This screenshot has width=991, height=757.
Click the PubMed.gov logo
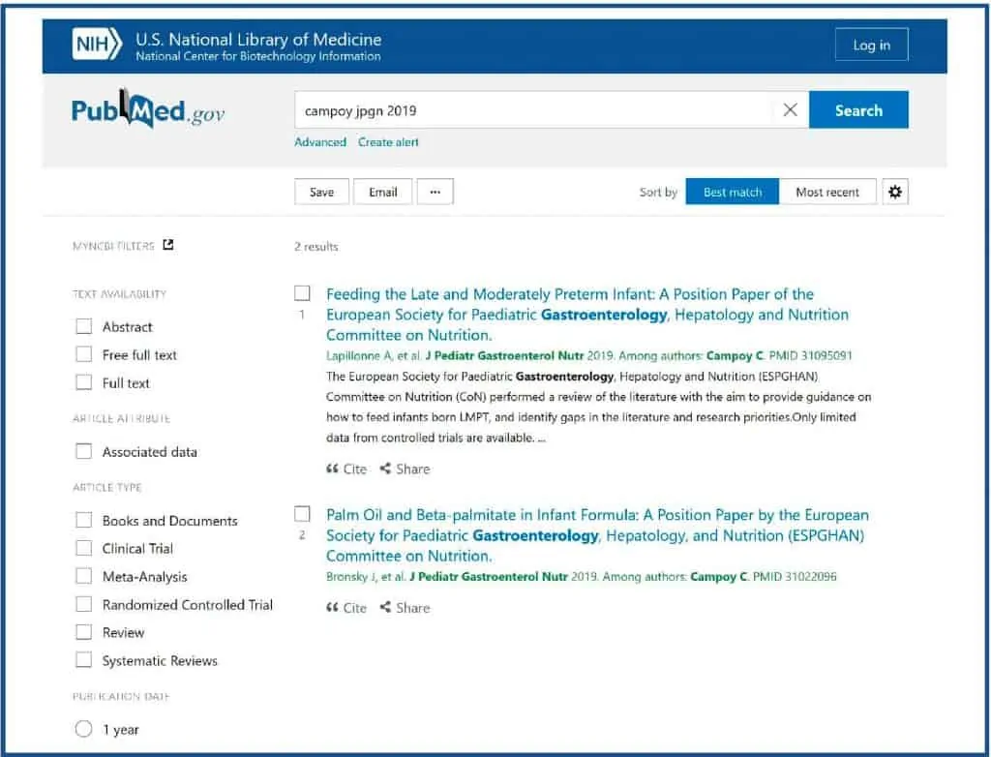click(x=148, y=110)
